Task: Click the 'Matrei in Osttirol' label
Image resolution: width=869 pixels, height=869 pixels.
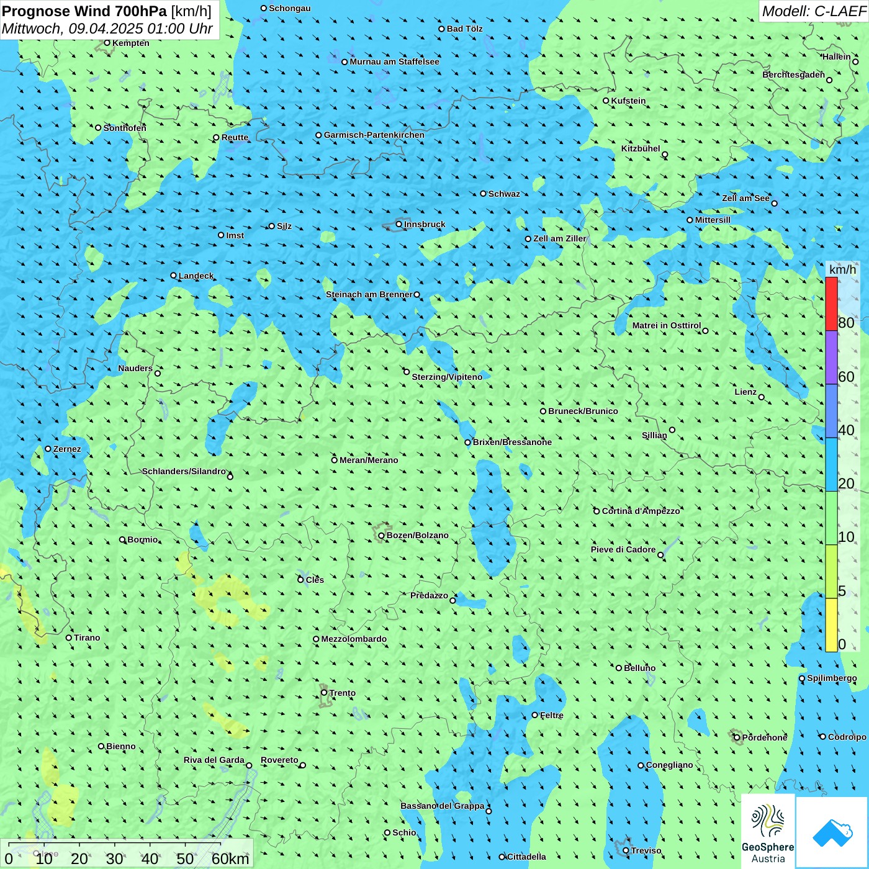Action: [667, 325]
